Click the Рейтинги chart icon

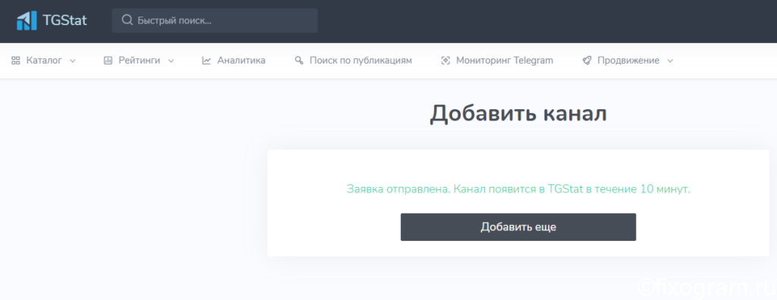click(108, 61)
